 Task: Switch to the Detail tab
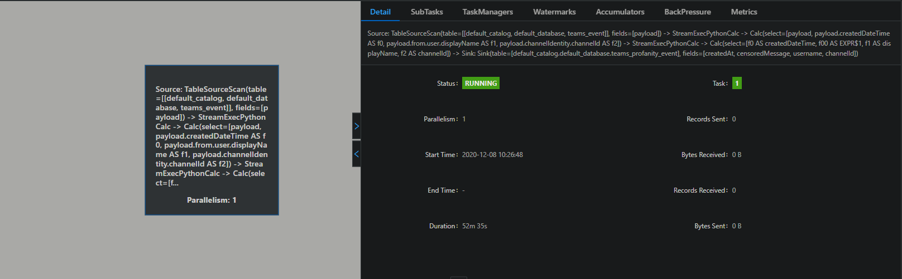click(x=380, y=12)
